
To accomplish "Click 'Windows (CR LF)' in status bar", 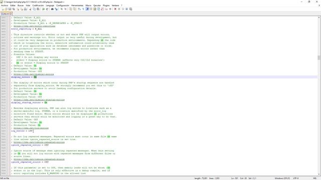I will [282, 178].
